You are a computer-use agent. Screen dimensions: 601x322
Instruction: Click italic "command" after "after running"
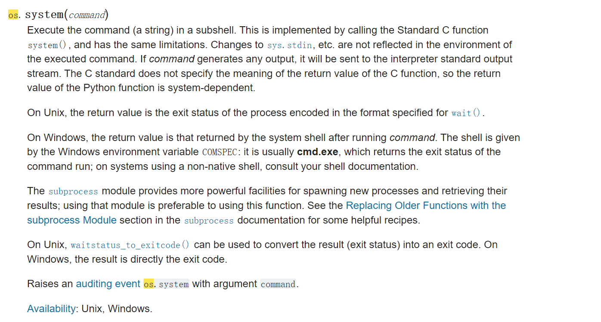[x=412, y=138]
